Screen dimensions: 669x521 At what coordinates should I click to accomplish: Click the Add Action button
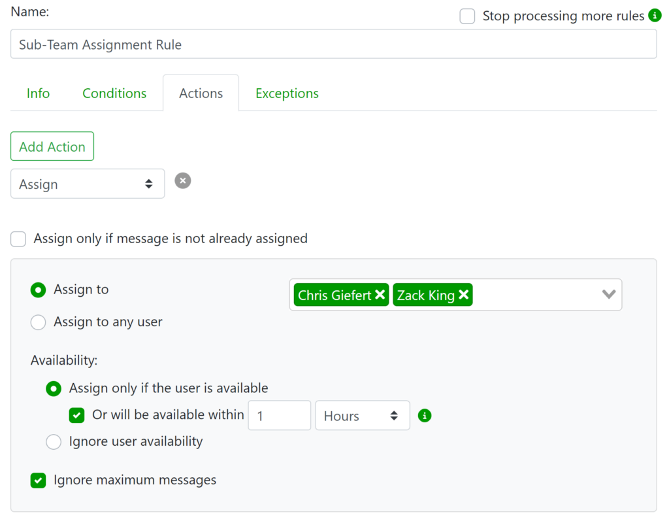pyautogui.click(x=52, y=146)
